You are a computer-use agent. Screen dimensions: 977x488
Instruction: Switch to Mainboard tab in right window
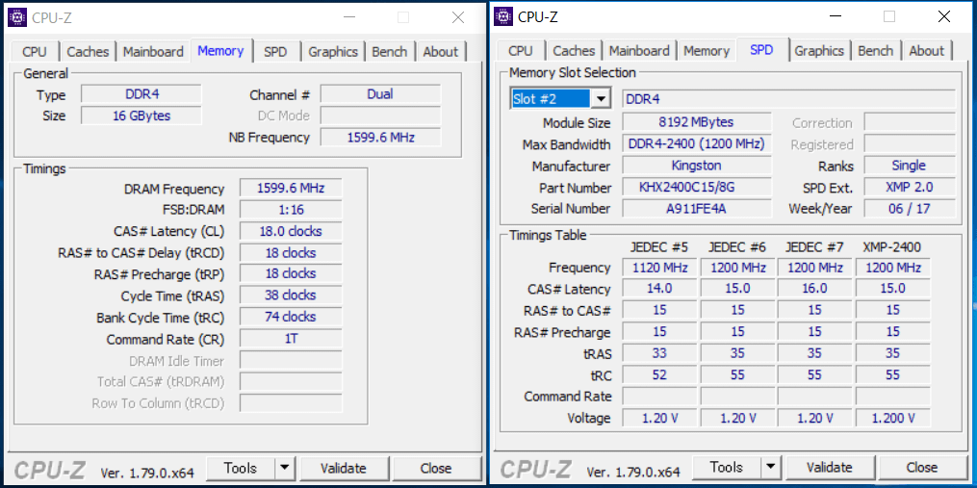(639, 50)
